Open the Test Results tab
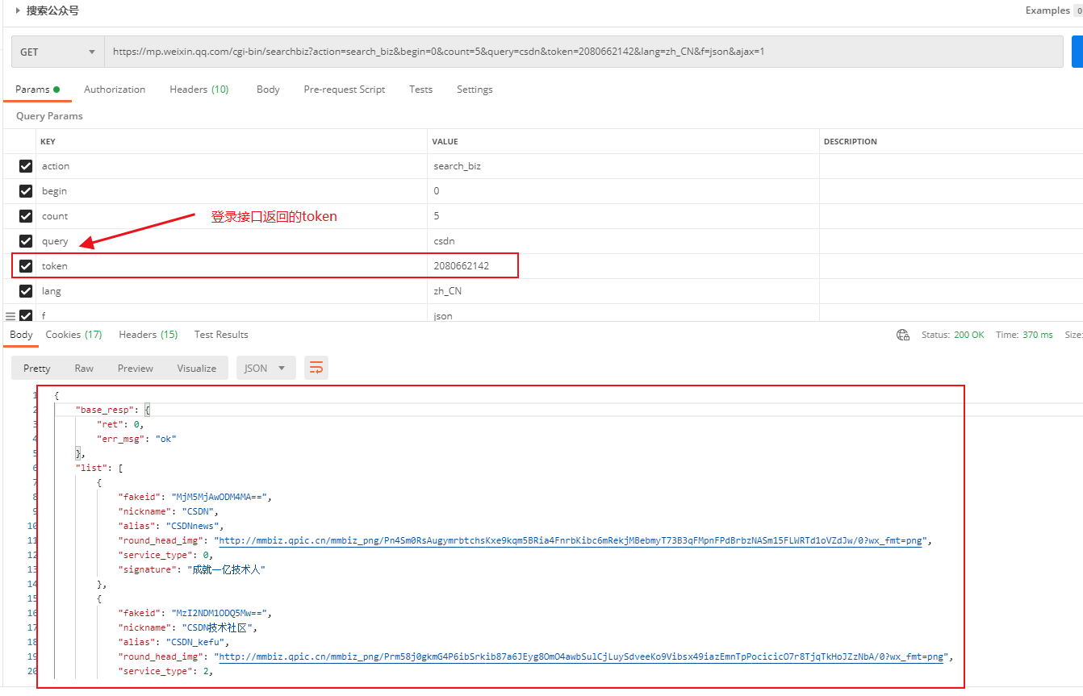Screen dimensions: 1083x696 pyautogui.click(x=221, y=335)
